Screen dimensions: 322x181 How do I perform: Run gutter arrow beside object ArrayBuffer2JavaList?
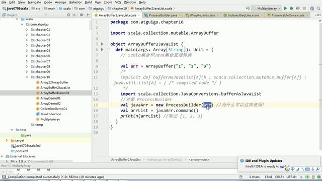(102, 44)
